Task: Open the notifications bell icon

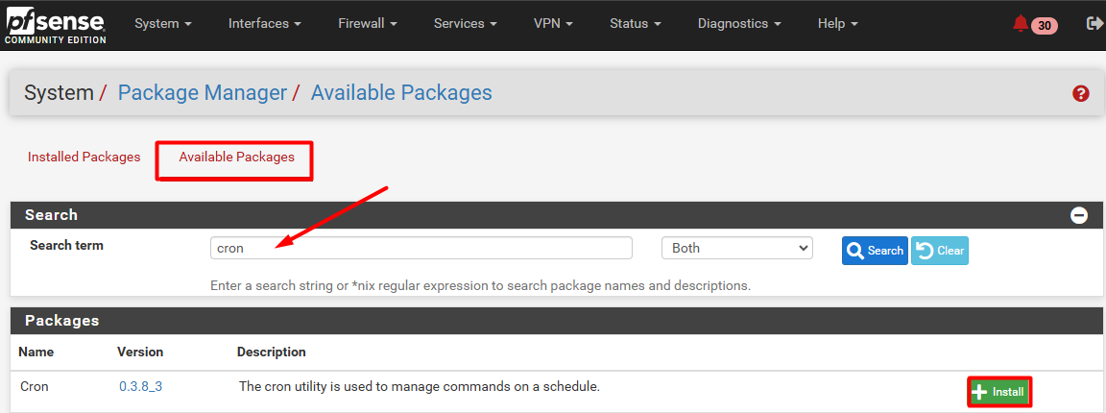Action: coord(1020,24)
